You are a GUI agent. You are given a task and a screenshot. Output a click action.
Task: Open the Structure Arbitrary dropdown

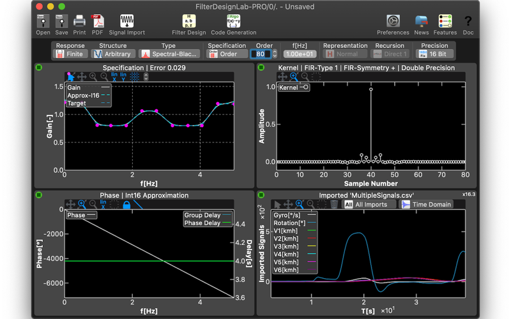(x=113, y=54)
